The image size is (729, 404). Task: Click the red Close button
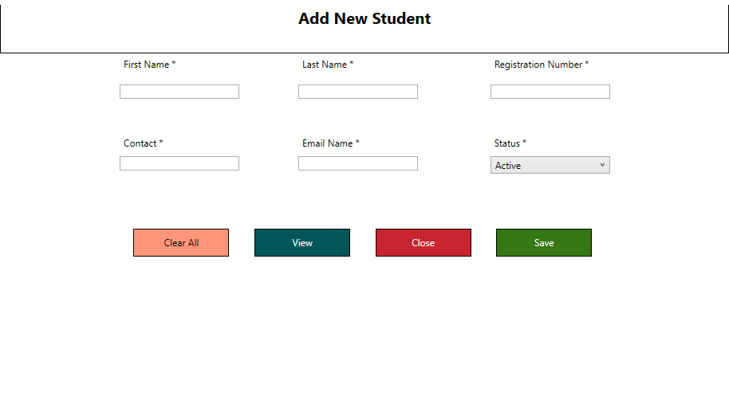pyautogui.click(x=423, y=242)
